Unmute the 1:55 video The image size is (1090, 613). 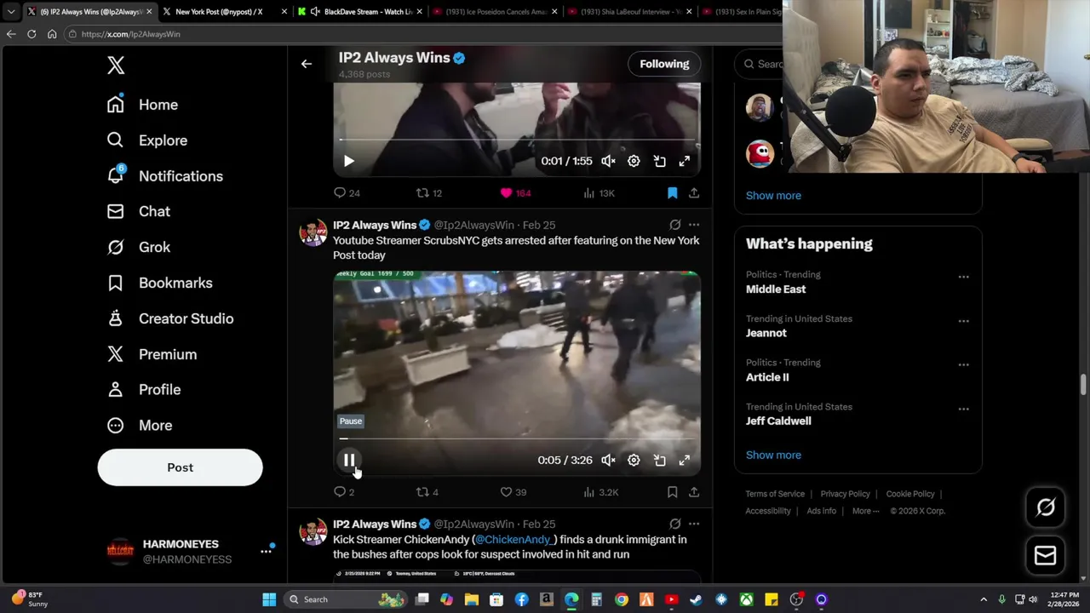608,161
